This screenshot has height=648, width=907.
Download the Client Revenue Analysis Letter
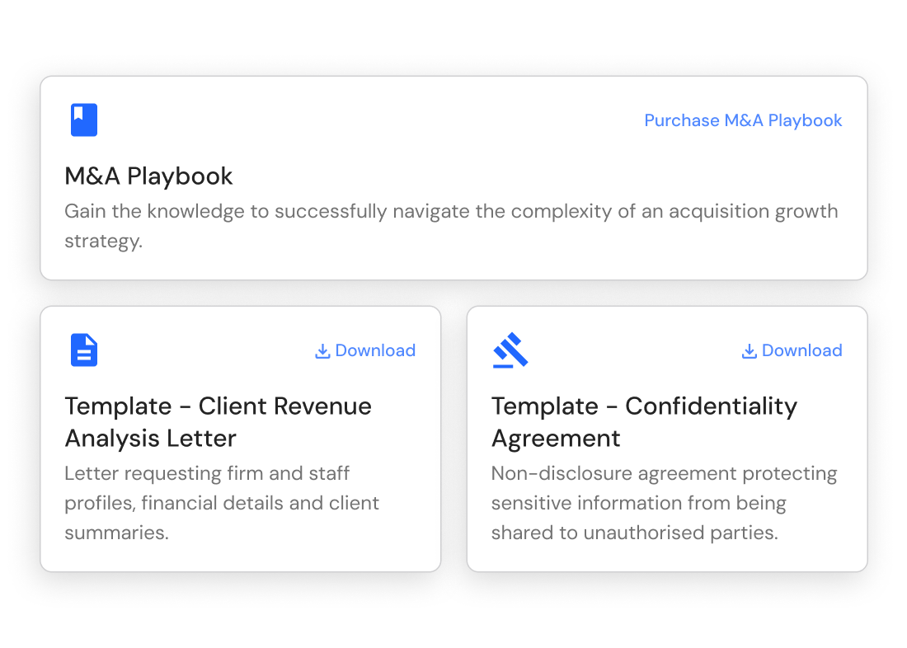click(365, 350)
